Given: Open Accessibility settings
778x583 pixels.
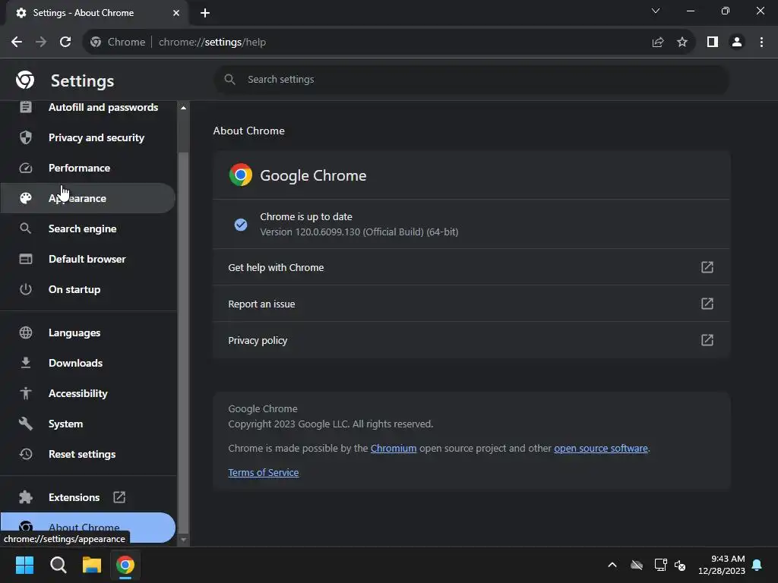Looking at the screenshot, I should (88, 393).
